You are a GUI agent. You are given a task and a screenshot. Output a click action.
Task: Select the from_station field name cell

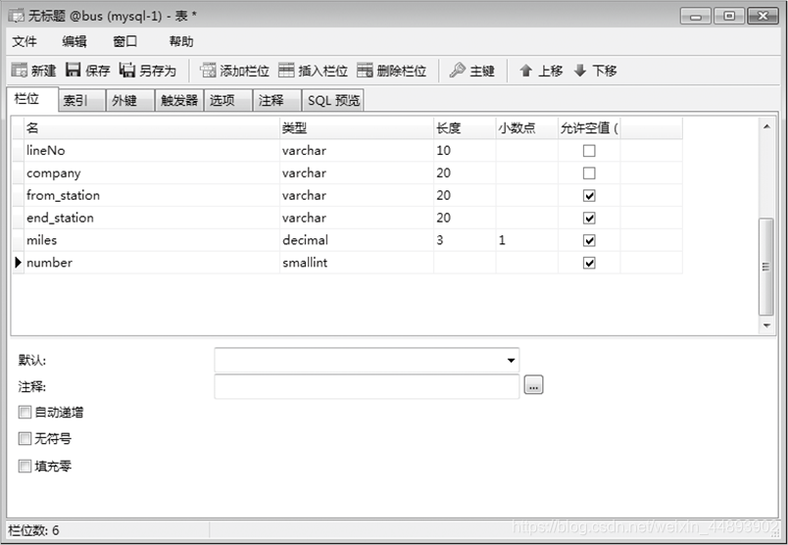point(152,196)
